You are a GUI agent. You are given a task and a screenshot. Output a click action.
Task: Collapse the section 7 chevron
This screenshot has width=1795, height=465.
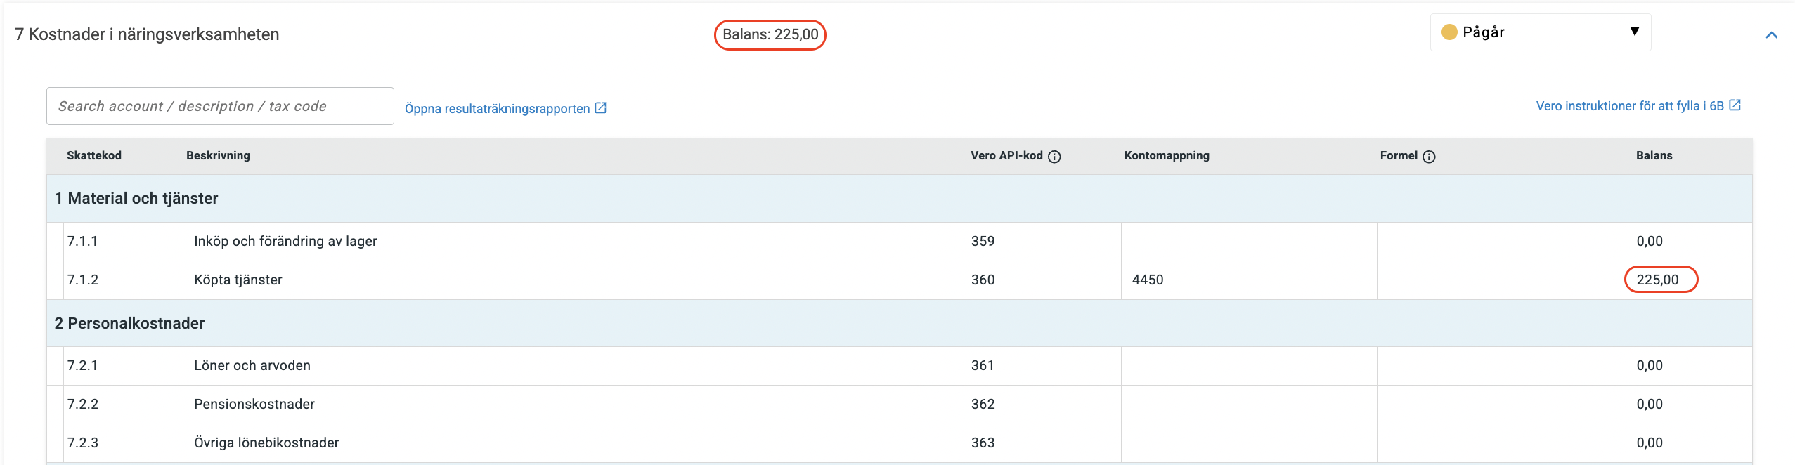1771,35
